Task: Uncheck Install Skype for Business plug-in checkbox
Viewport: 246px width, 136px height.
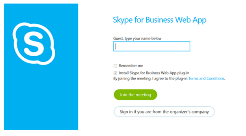Action: click(x=115, y=73)
